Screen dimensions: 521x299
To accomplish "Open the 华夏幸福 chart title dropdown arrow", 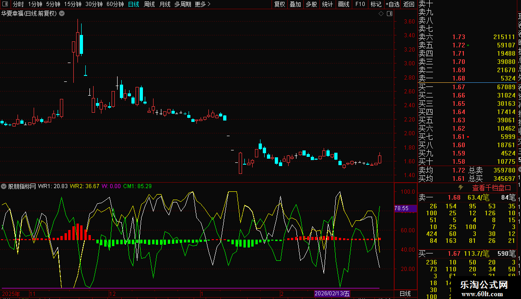I will tap(62, 14).
